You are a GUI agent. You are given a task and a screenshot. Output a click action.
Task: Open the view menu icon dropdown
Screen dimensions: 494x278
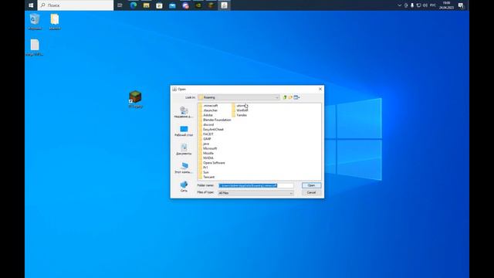tap(296, 97)
